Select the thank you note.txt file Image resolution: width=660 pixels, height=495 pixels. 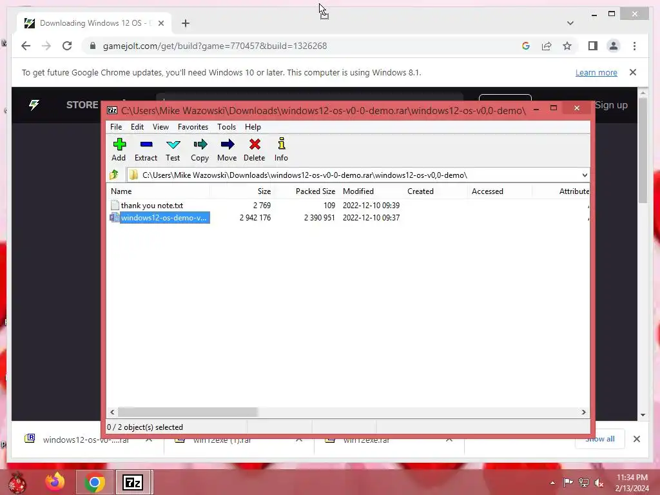click(151, 206)
